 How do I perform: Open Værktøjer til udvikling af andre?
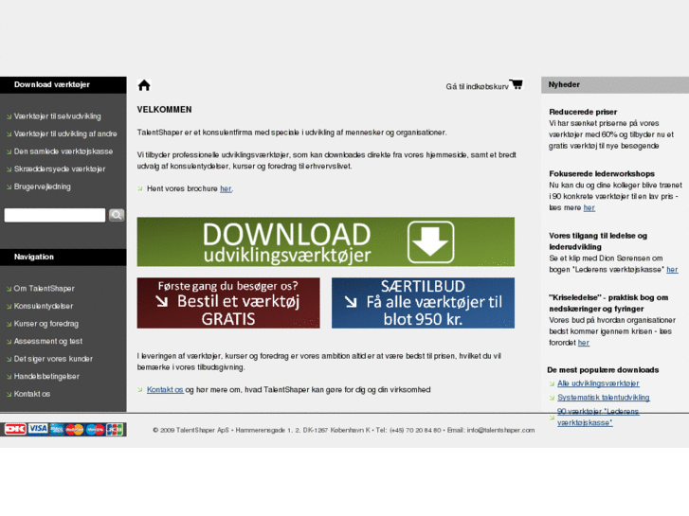pos(65,133)
